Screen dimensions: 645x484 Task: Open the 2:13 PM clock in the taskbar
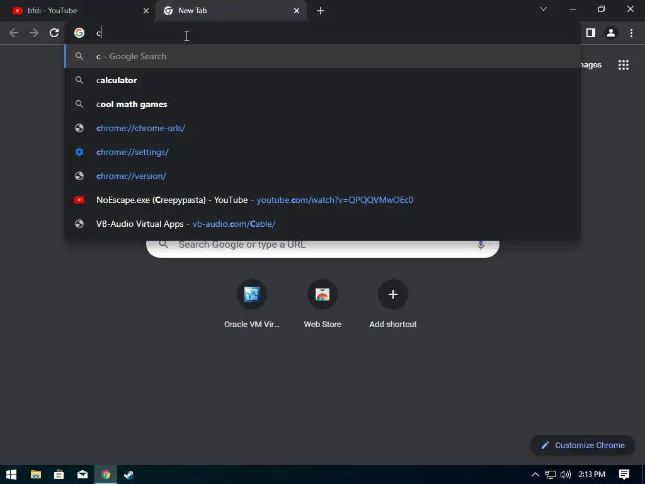point(592,475)
